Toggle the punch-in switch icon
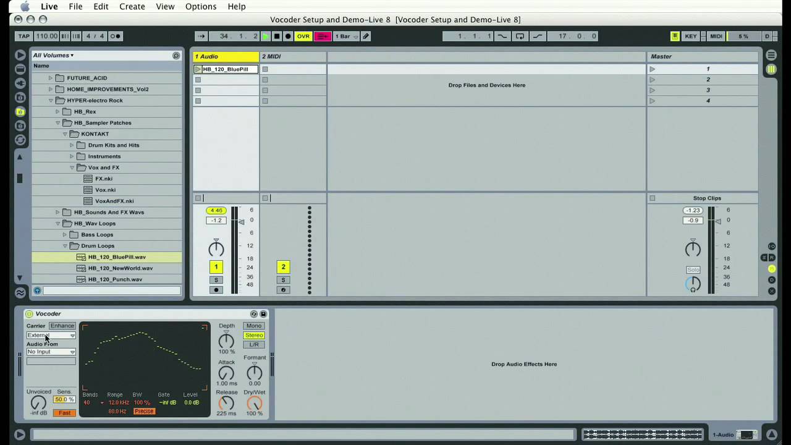 (x=502, y=36)
